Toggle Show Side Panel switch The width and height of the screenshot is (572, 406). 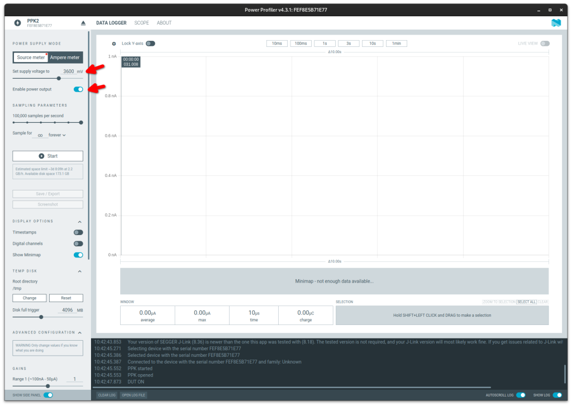(48, 395)
